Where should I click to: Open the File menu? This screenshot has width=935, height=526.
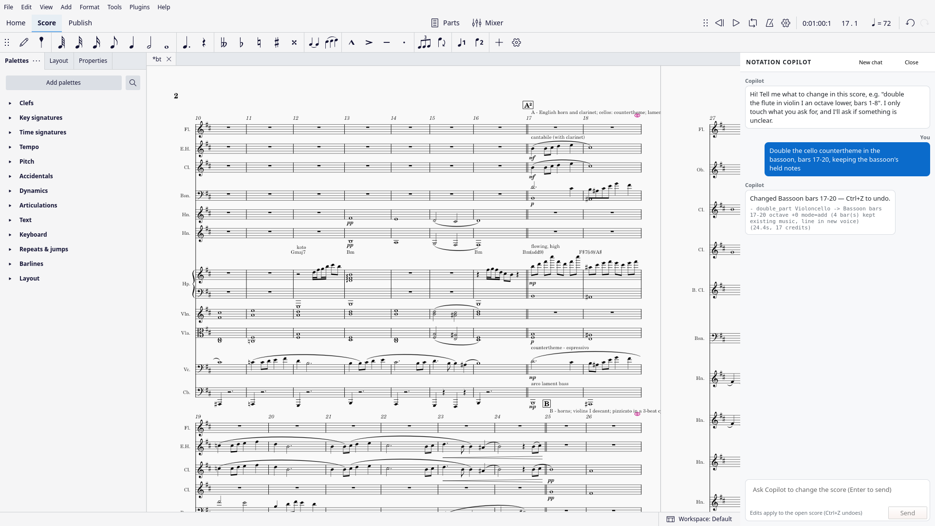pos(8,7)
